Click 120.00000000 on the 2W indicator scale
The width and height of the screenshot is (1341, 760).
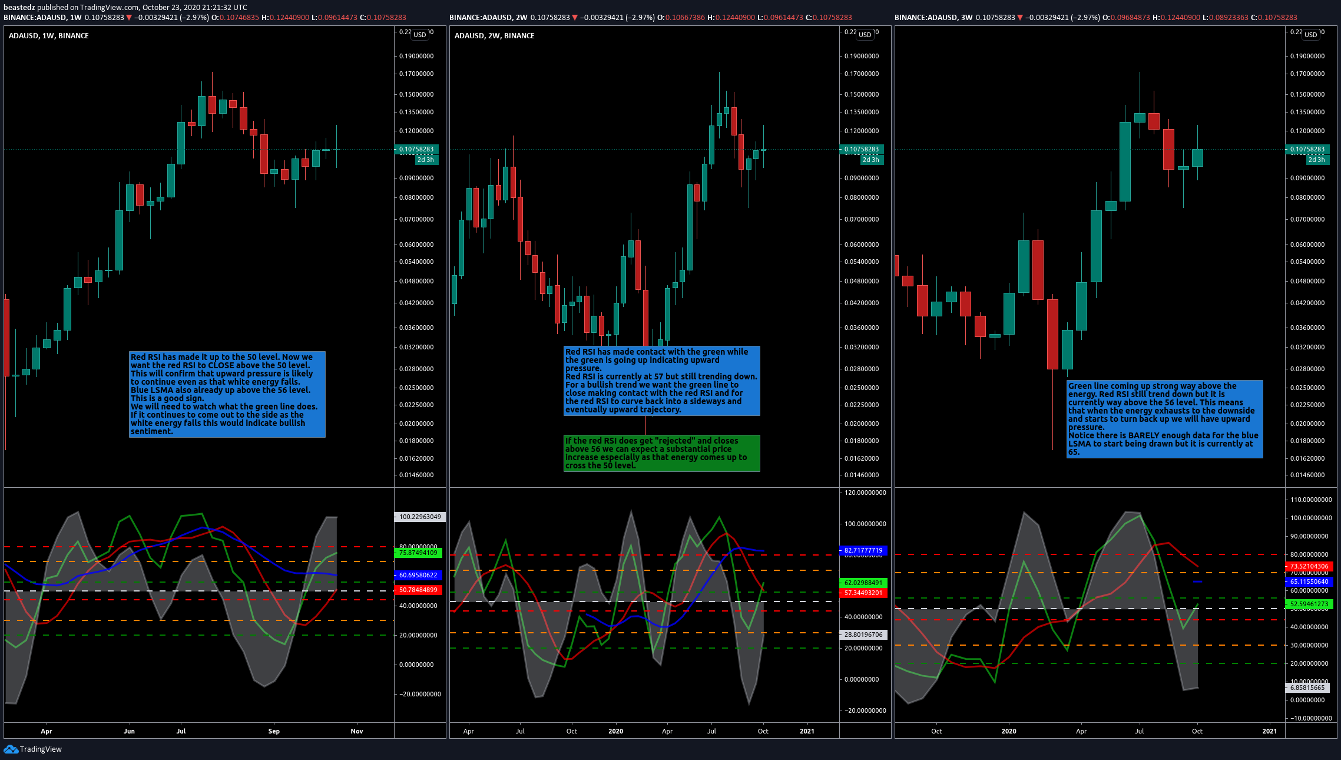pos(865,493)
